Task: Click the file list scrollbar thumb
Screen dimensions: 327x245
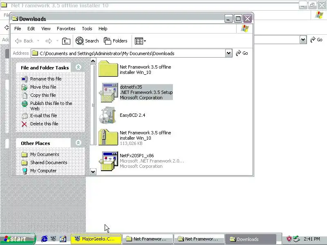Action: click(93, 105)
